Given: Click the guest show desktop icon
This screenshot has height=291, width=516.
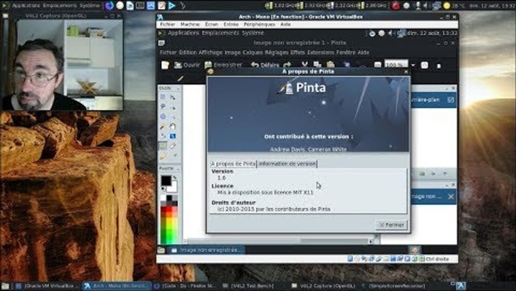Looking at the screenshot, I should [161, 250].
